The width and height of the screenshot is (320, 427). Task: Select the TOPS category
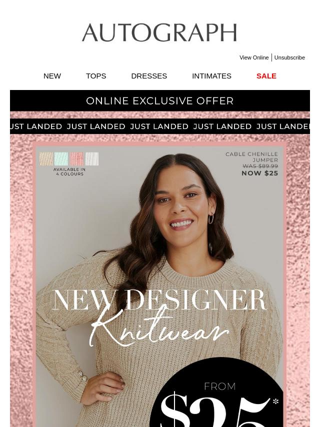click(x=96, y=76)
